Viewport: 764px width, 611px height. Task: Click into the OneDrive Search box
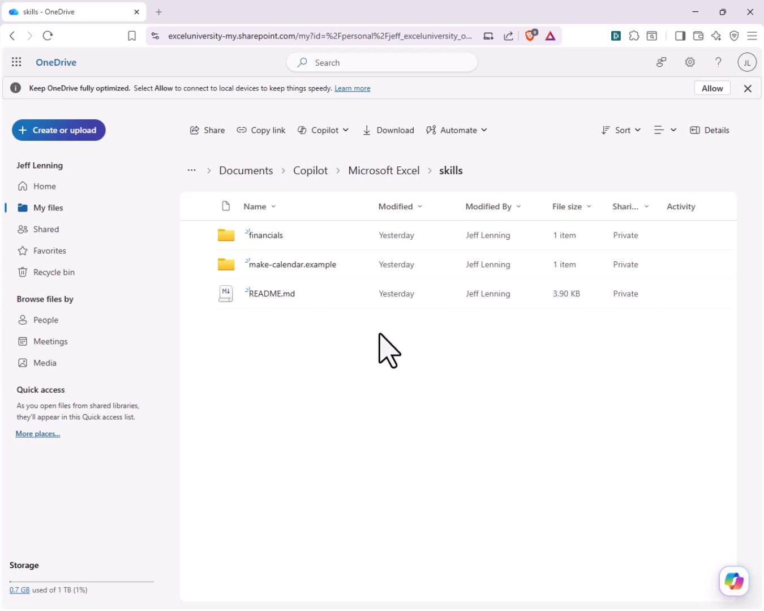coord(382,62)
